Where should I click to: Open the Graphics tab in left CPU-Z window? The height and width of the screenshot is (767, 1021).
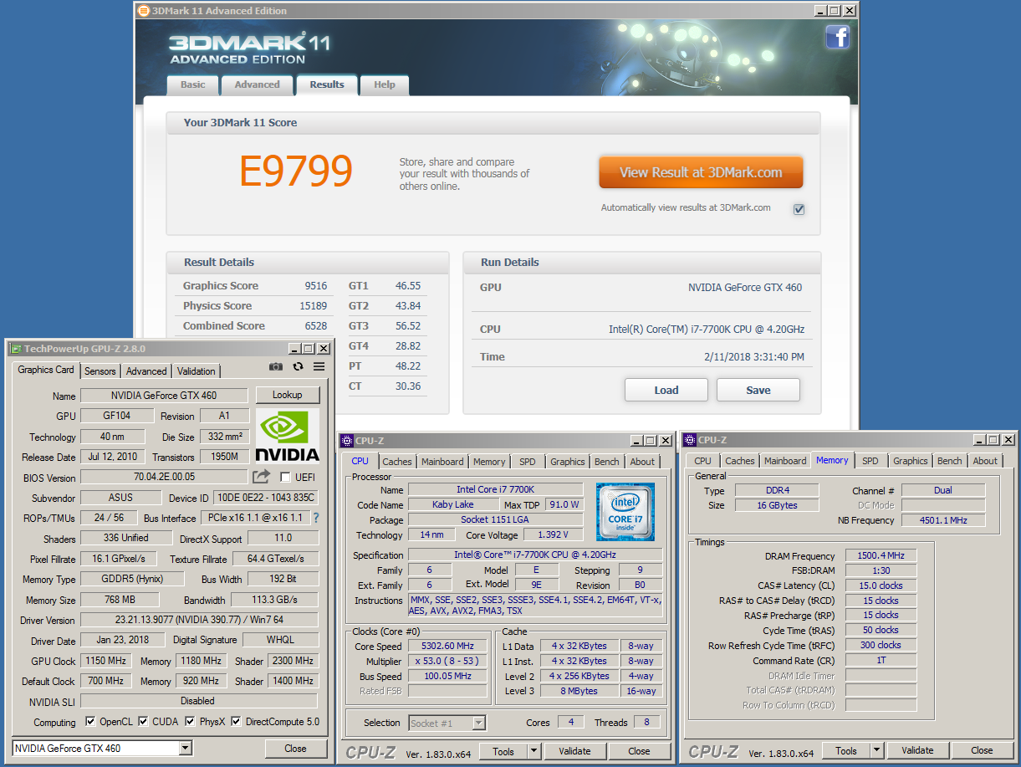tap(568, 462)
